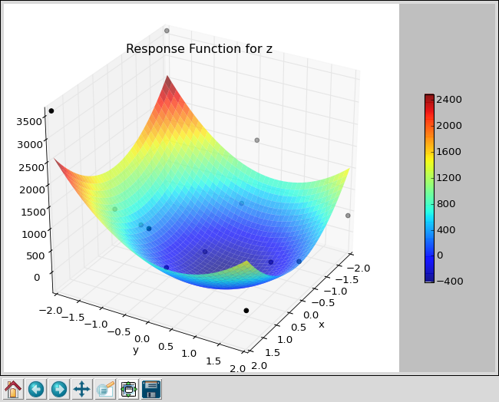Go back to the previous view
This screenshot has height=402, width=499.
click(36, 389)
